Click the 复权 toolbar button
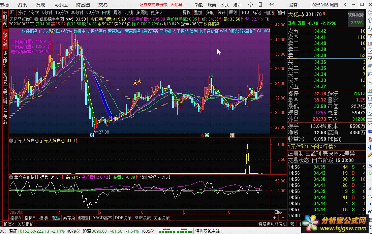This screenshot has height=234, width=372. coord(186,12)
